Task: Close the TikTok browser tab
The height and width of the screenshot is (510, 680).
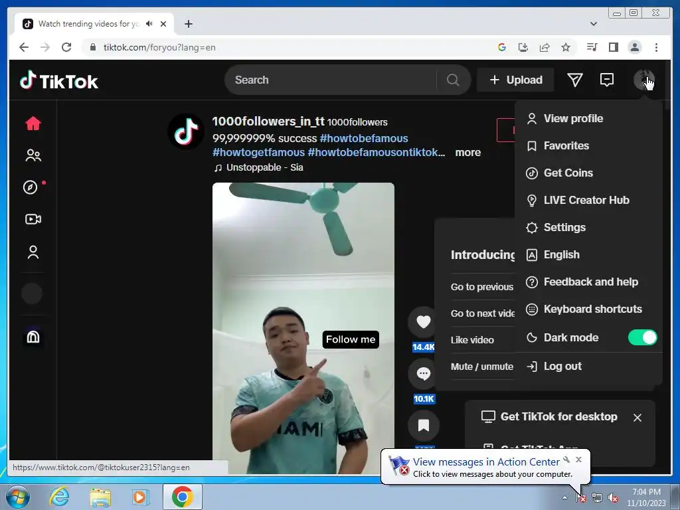Action: (163, 24)
